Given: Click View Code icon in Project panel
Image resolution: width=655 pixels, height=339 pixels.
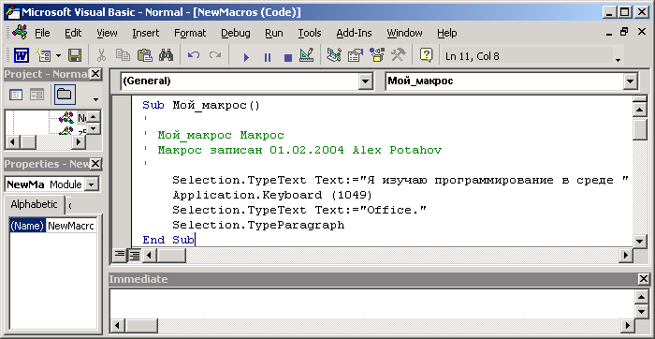Looking at the screenshot, I should (x=16, y=95).
